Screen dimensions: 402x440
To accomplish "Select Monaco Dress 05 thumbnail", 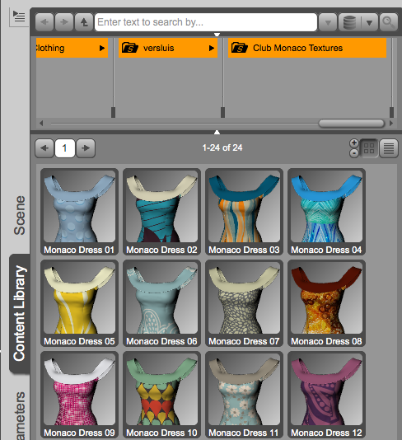I will click(x=79, y=303).
